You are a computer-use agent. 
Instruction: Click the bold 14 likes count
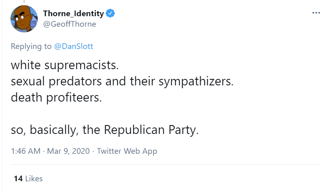click(18, 178)
